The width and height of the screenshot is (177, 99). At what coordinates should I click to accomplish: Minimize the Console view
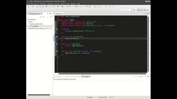[145, 76]
